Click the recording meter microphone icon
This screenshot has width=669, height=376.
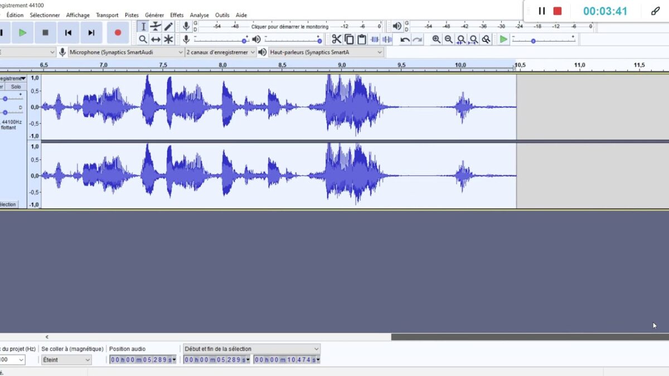point(186,26)
